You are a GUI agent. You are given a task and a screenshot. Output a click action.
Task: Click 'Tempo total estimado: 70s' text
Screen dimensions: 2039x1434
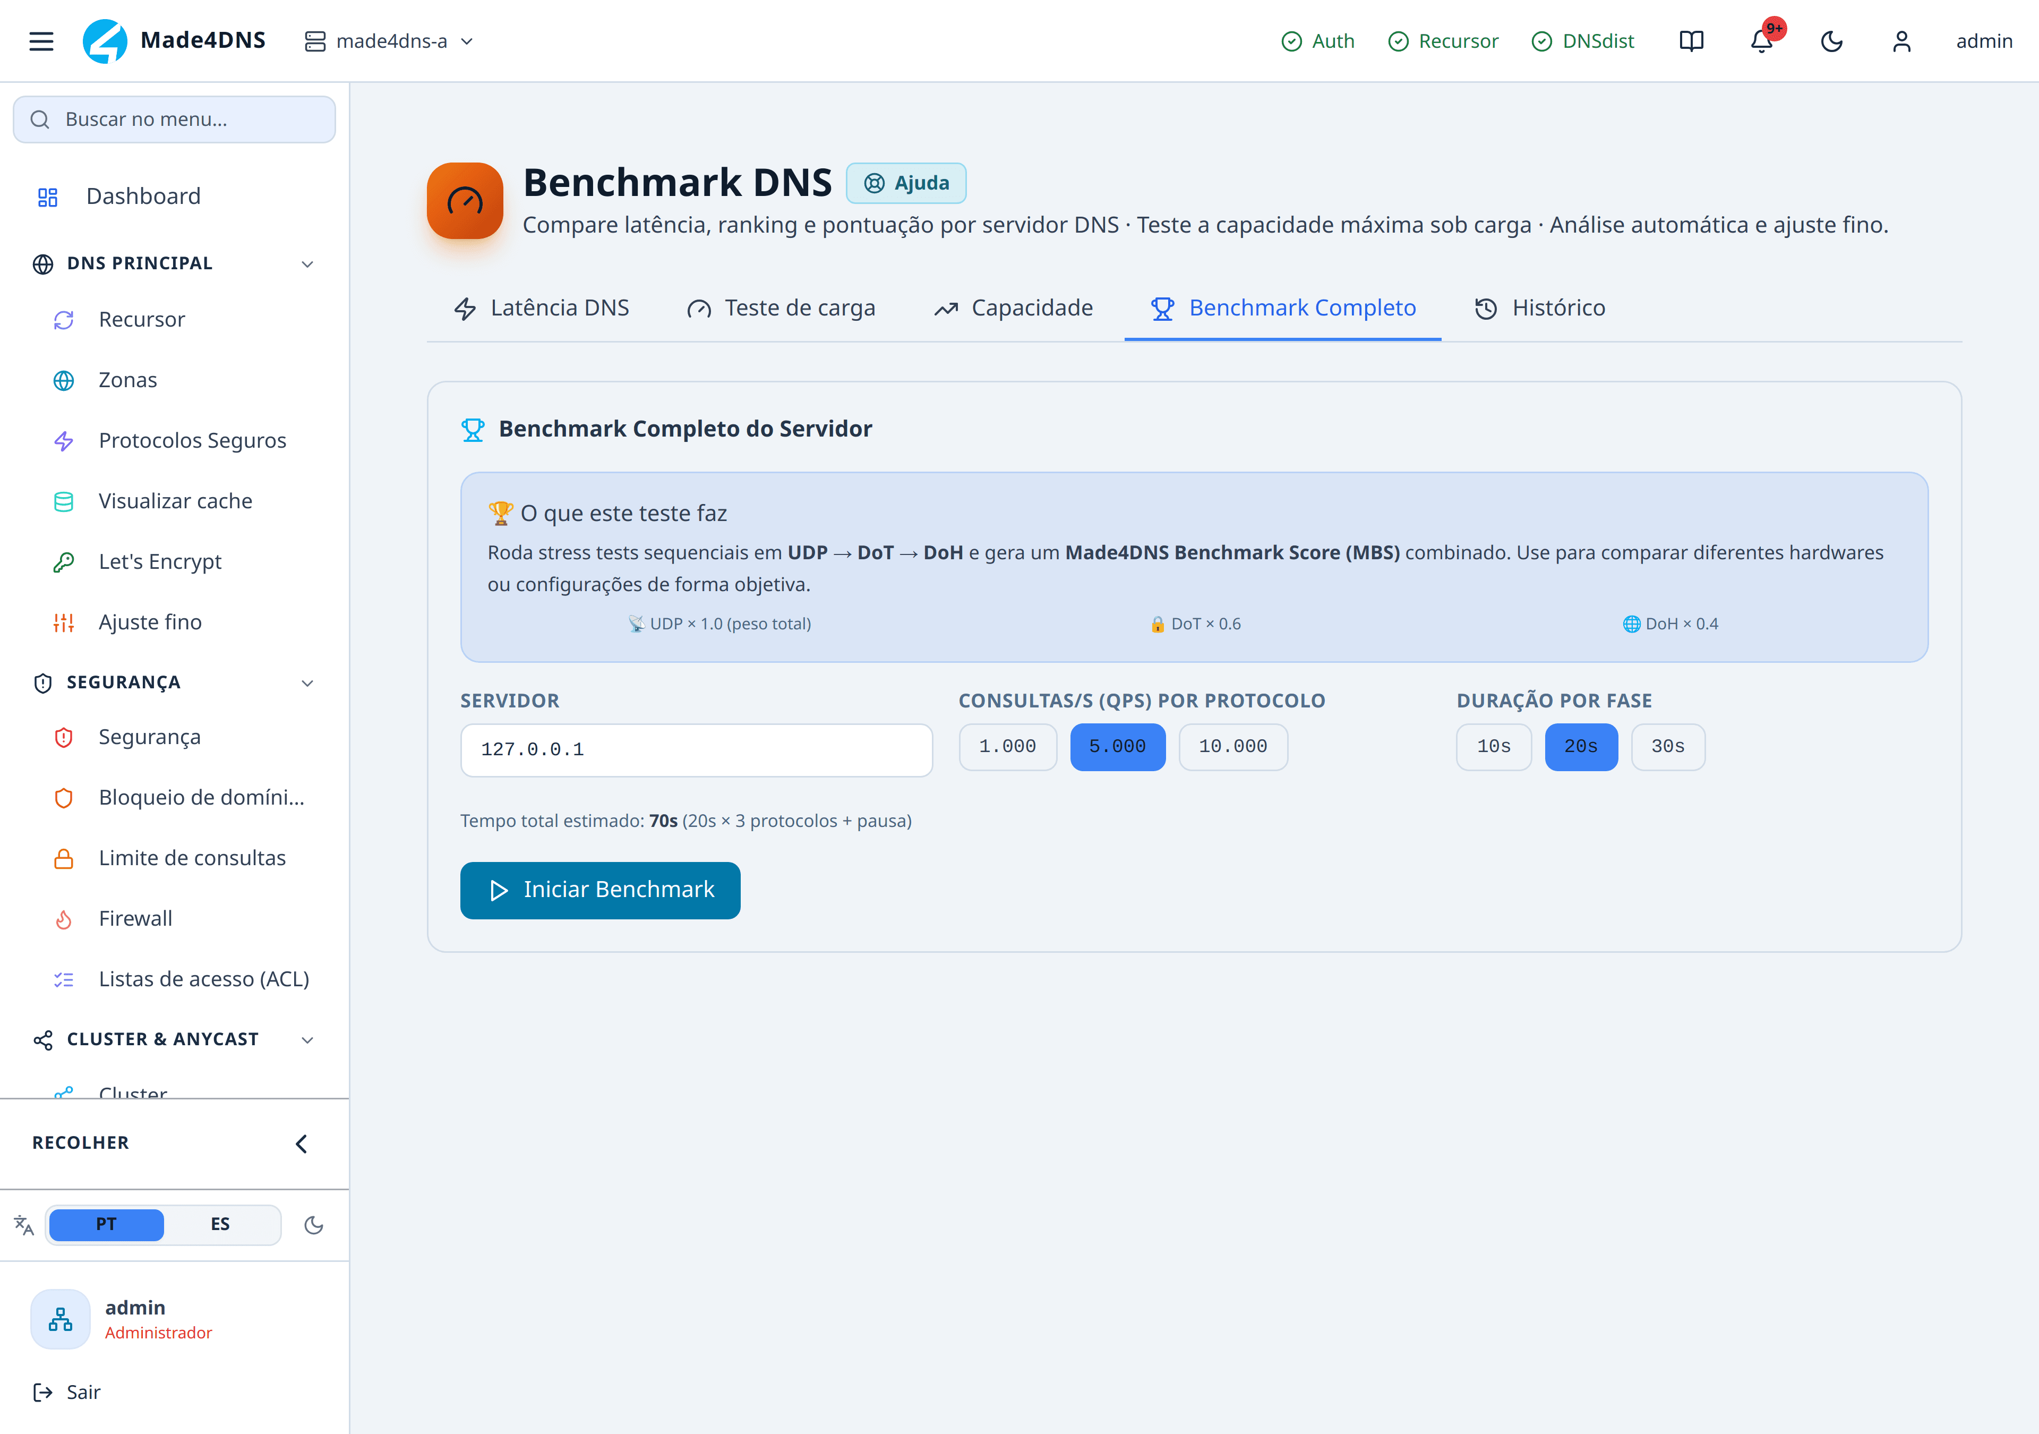pos(569,821)
